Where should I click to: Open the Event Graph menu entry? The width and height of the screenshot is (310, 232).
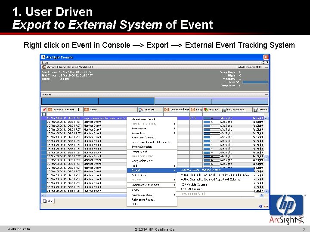click(x=152, y=152)
